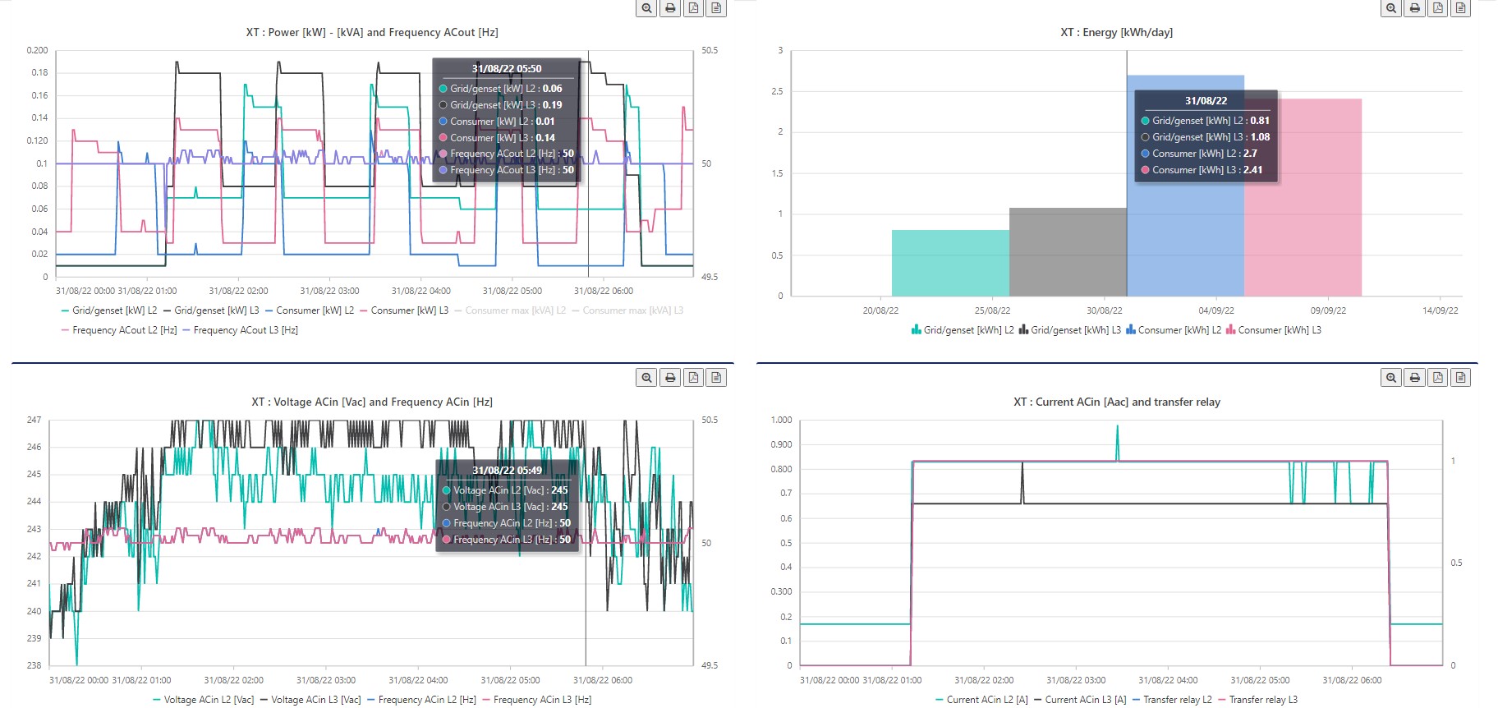Export Power and Frequency ACout chart as PDF
1498x708 pixels.
coord(693,8)
